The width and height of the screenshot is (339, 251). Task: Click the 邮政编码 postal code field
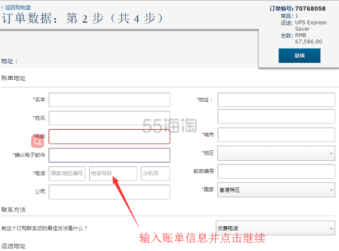[276, 171]
